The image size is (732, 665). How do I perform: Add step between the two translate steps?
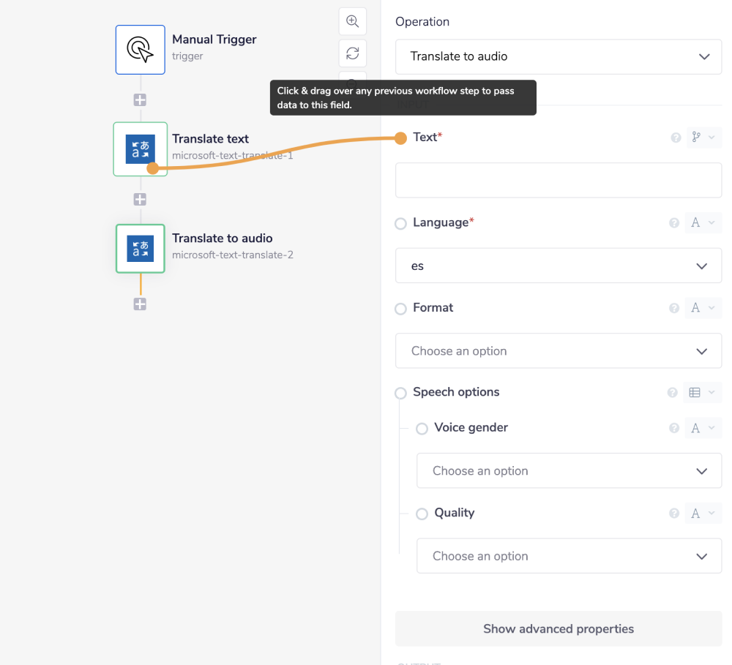click(140, 200)
